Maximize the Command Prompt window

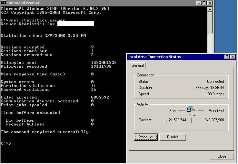(204, 3)
